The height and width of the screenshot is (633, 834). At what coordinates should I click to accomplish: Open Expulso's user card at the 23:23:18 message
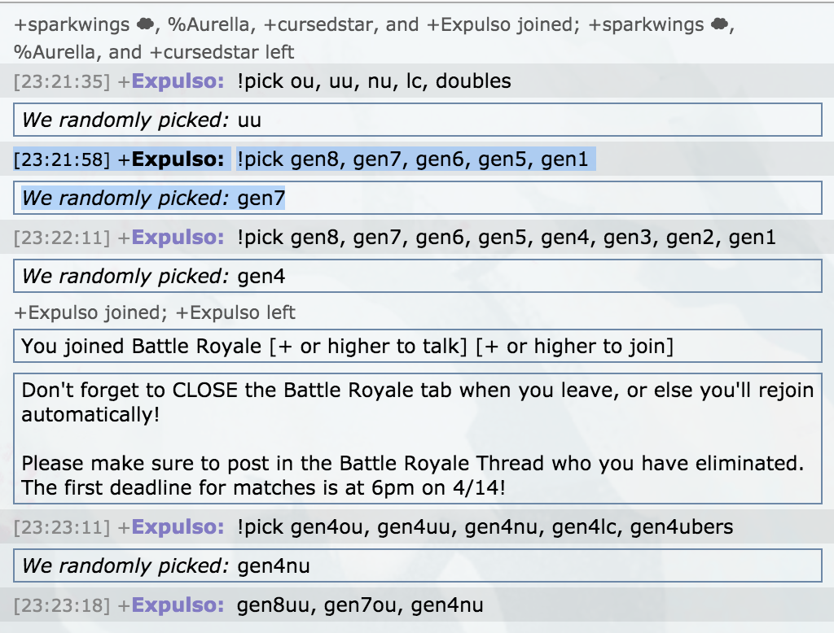[x=178, y=605]
